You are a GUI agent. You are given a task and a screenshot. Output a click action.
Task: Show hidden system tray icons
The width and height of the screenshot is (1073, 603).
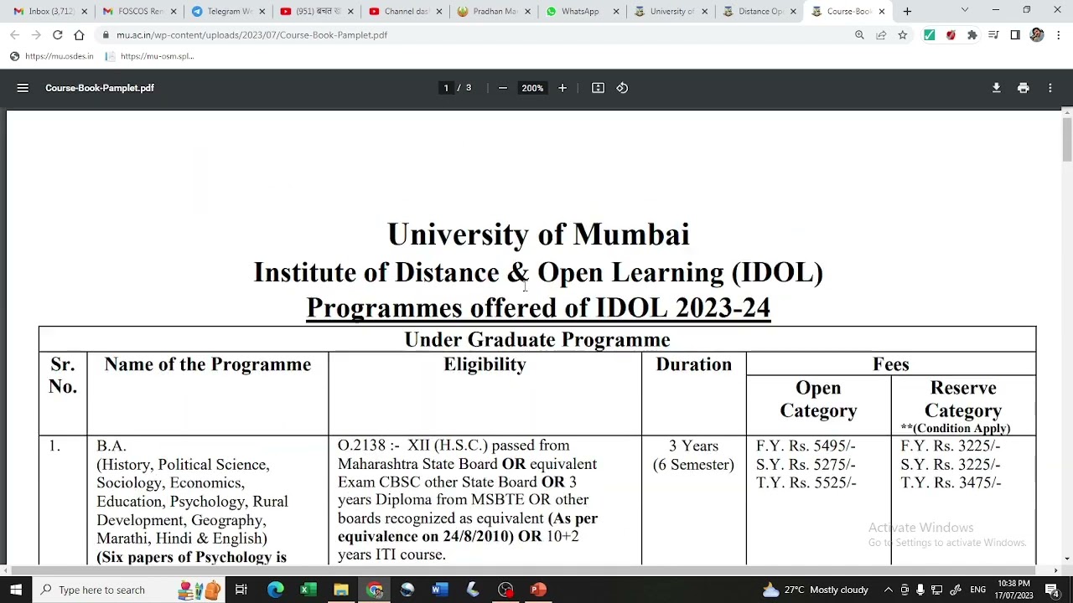click(x=888, y=590)
